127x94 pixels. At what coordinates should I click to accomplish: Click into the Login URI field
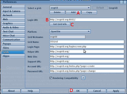click(x=87, y=20)
